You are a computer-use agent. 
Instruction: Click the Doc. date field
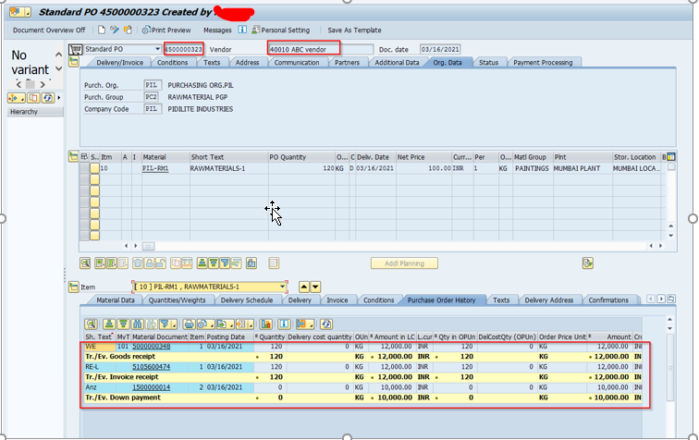click(440, 49)
